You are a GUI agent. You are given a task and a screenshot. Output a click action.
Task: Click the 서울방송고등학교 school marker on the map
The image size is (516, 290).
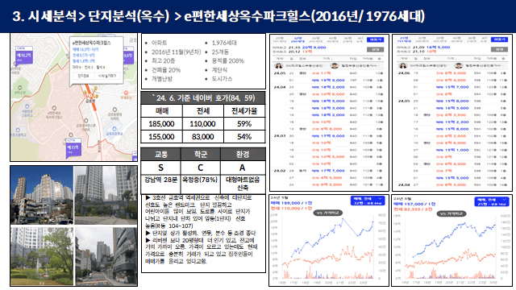point(27,106)
